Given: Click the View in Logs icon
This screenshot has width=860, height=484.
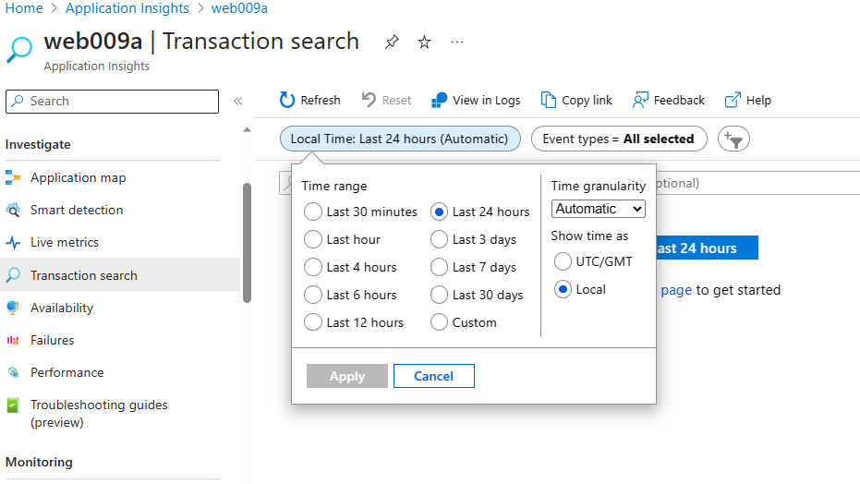Looking at the screenshot, I should point(440,100).
